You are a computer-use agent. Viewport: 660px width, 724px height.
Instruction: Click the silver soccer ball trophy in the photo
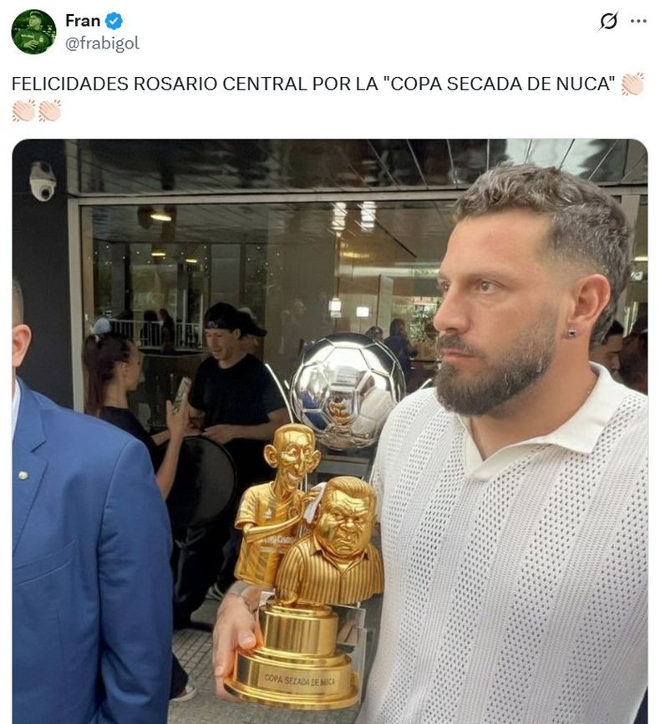tap(348, 391)
